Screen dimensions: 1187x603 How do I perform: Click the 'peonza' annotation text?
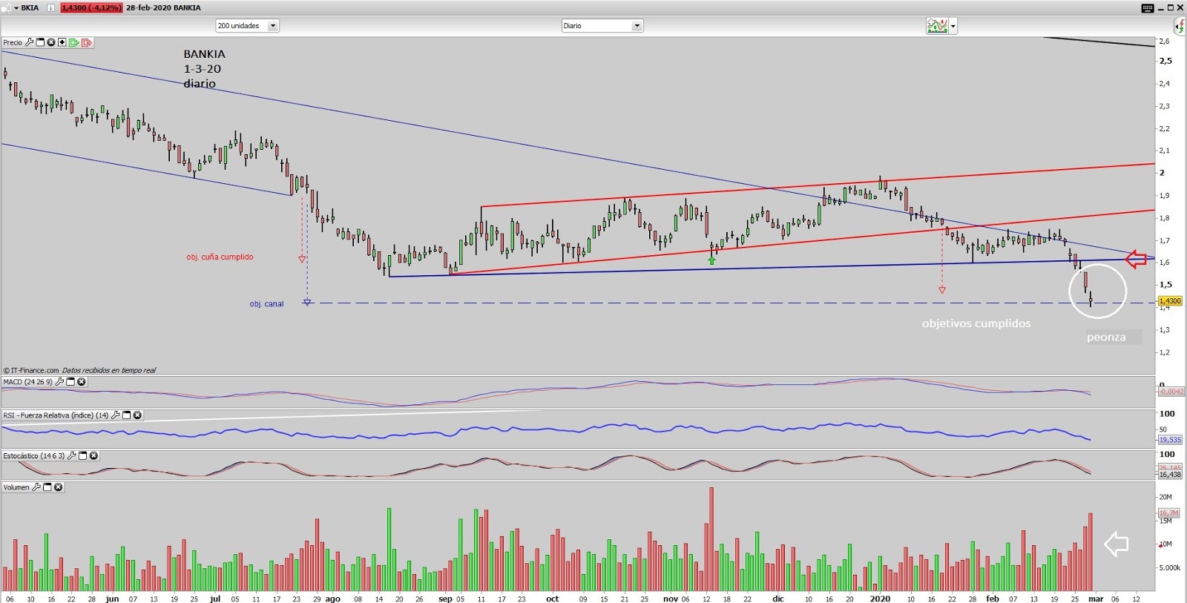1106,337
